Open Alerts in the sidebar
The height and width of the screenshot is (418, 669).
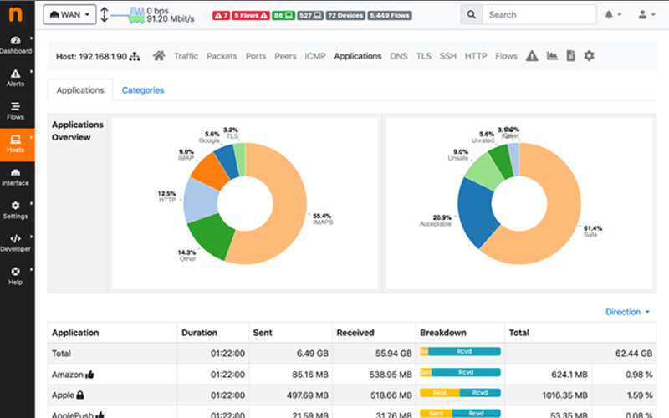17,77
